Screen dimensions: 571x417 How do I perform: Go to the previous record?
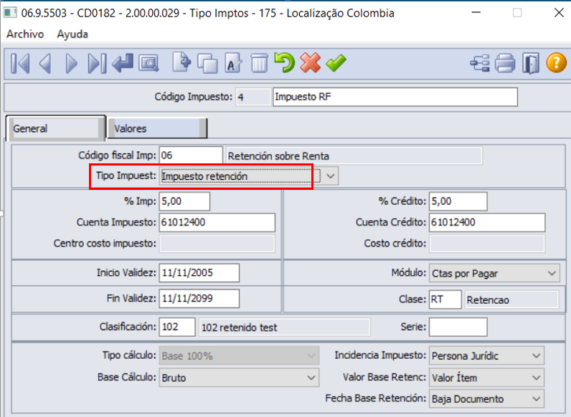click(x=45, y=64)
